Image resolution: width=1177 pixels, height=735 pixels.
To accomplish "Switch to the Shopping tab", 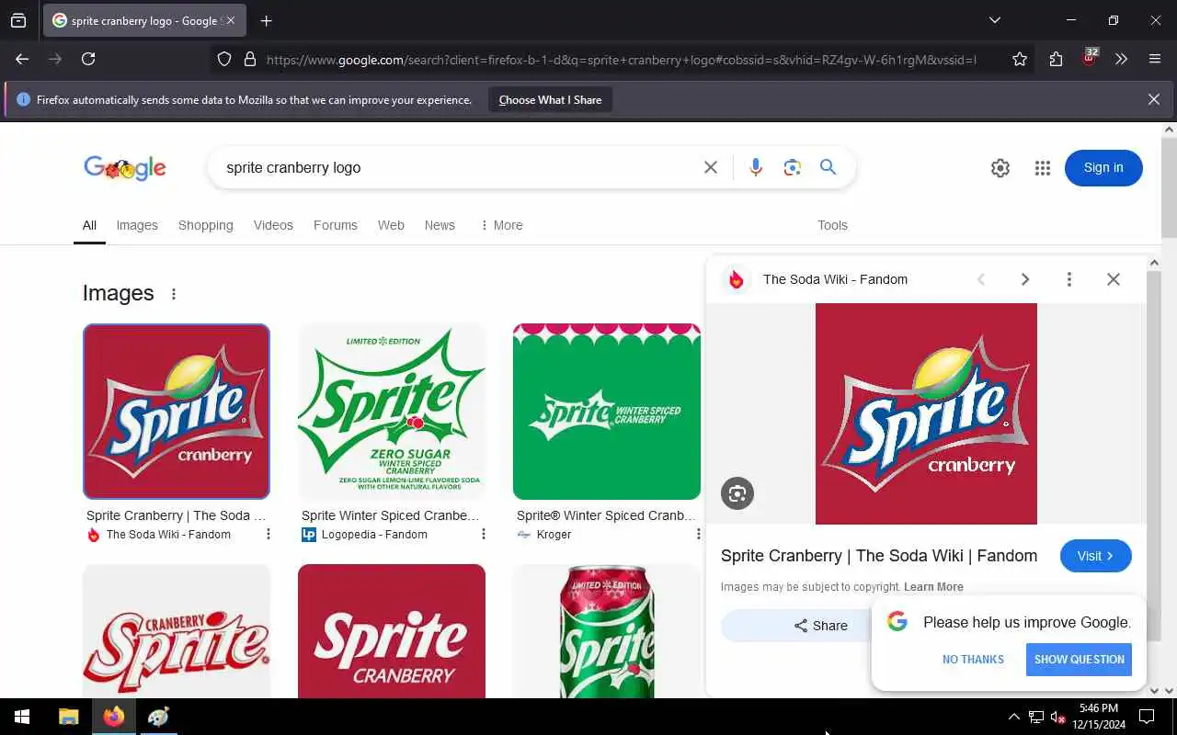I will click(x=206, y=225).
